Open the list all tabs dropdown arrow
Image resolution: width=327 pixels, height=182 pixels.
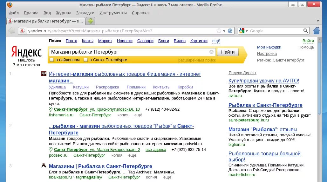pos(318,21)
